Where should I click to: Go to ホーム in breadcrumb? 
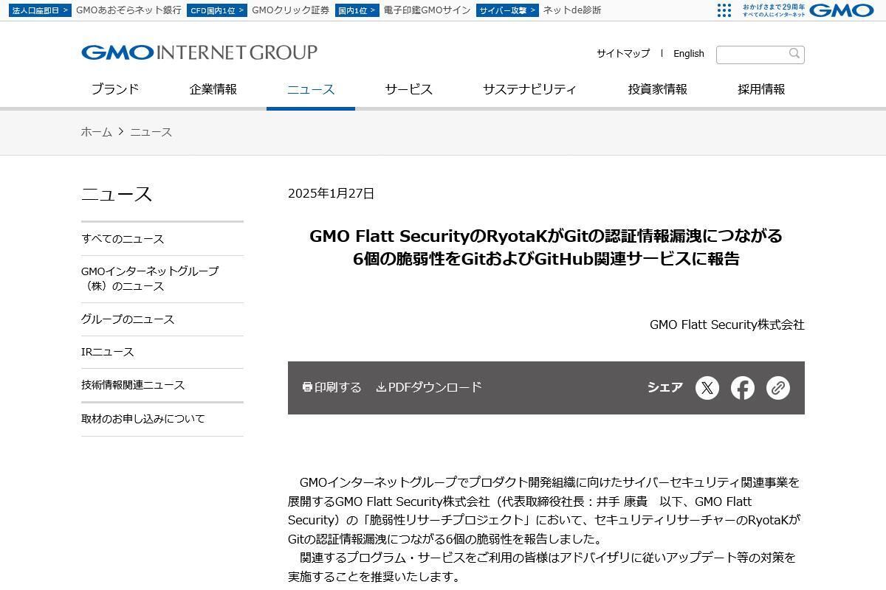pyautogui.click(x=97, y=132)
